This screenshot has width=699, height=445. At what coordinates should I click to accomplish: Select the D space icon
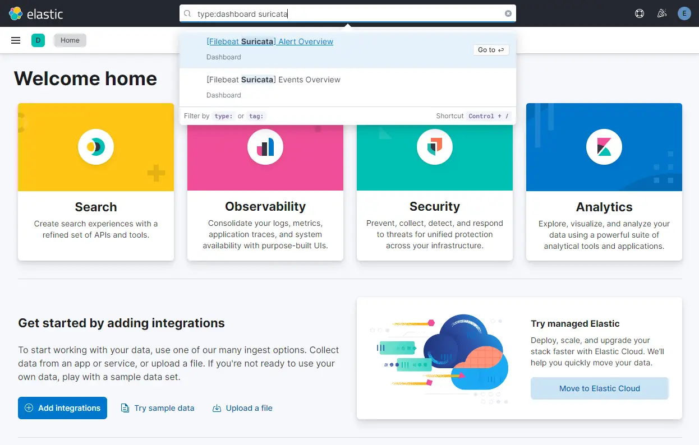coord(38,40)
